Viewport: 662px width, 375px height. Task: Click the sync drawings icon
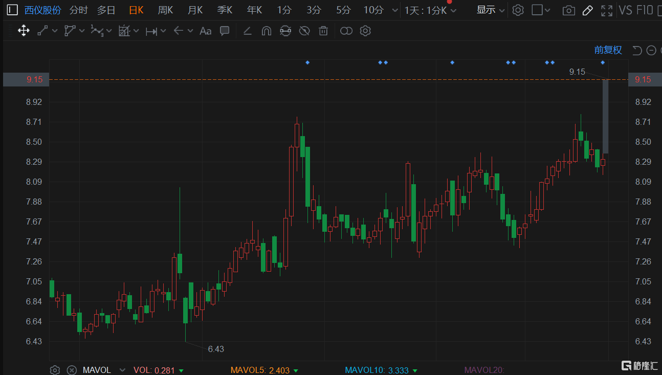pyautogui.click(x=285, y=31)
